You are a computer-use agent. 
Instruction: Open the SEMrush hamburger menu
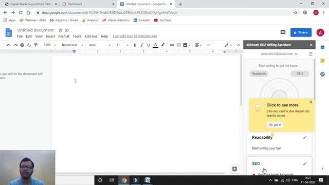[310, 54]
